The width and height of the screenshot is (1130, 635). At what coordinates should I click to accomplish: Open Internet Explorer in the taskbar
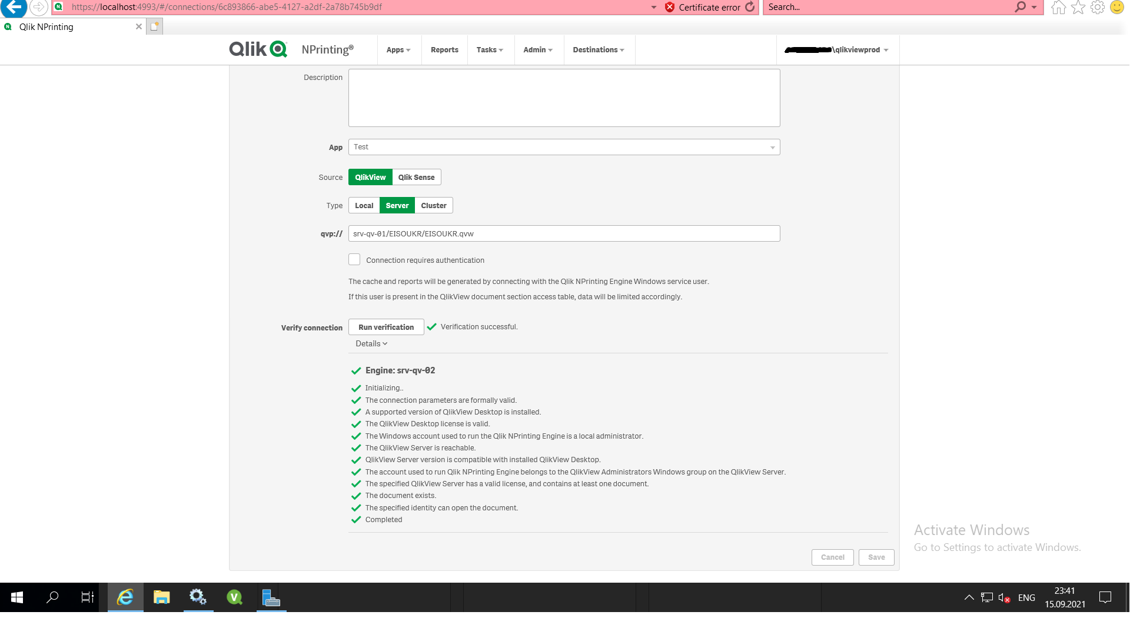point(125,597)
